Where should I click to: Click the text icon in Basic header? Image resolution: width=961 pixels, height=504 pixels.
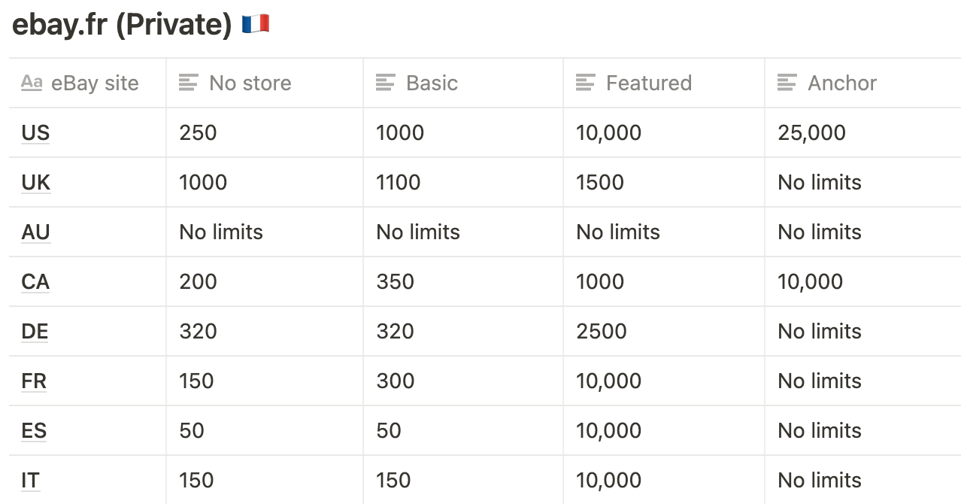pyautogui.click(x=386, y=83)
